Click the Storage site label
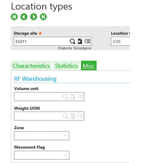Viewport: 159px width, 163px height. point(25,33)
